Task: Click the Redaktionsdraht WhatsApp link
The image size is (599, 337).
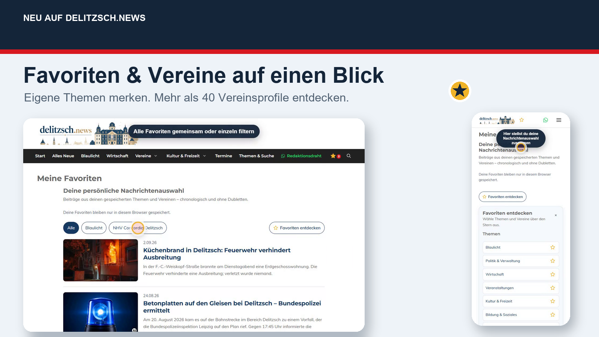Action: tap(301, 156)
